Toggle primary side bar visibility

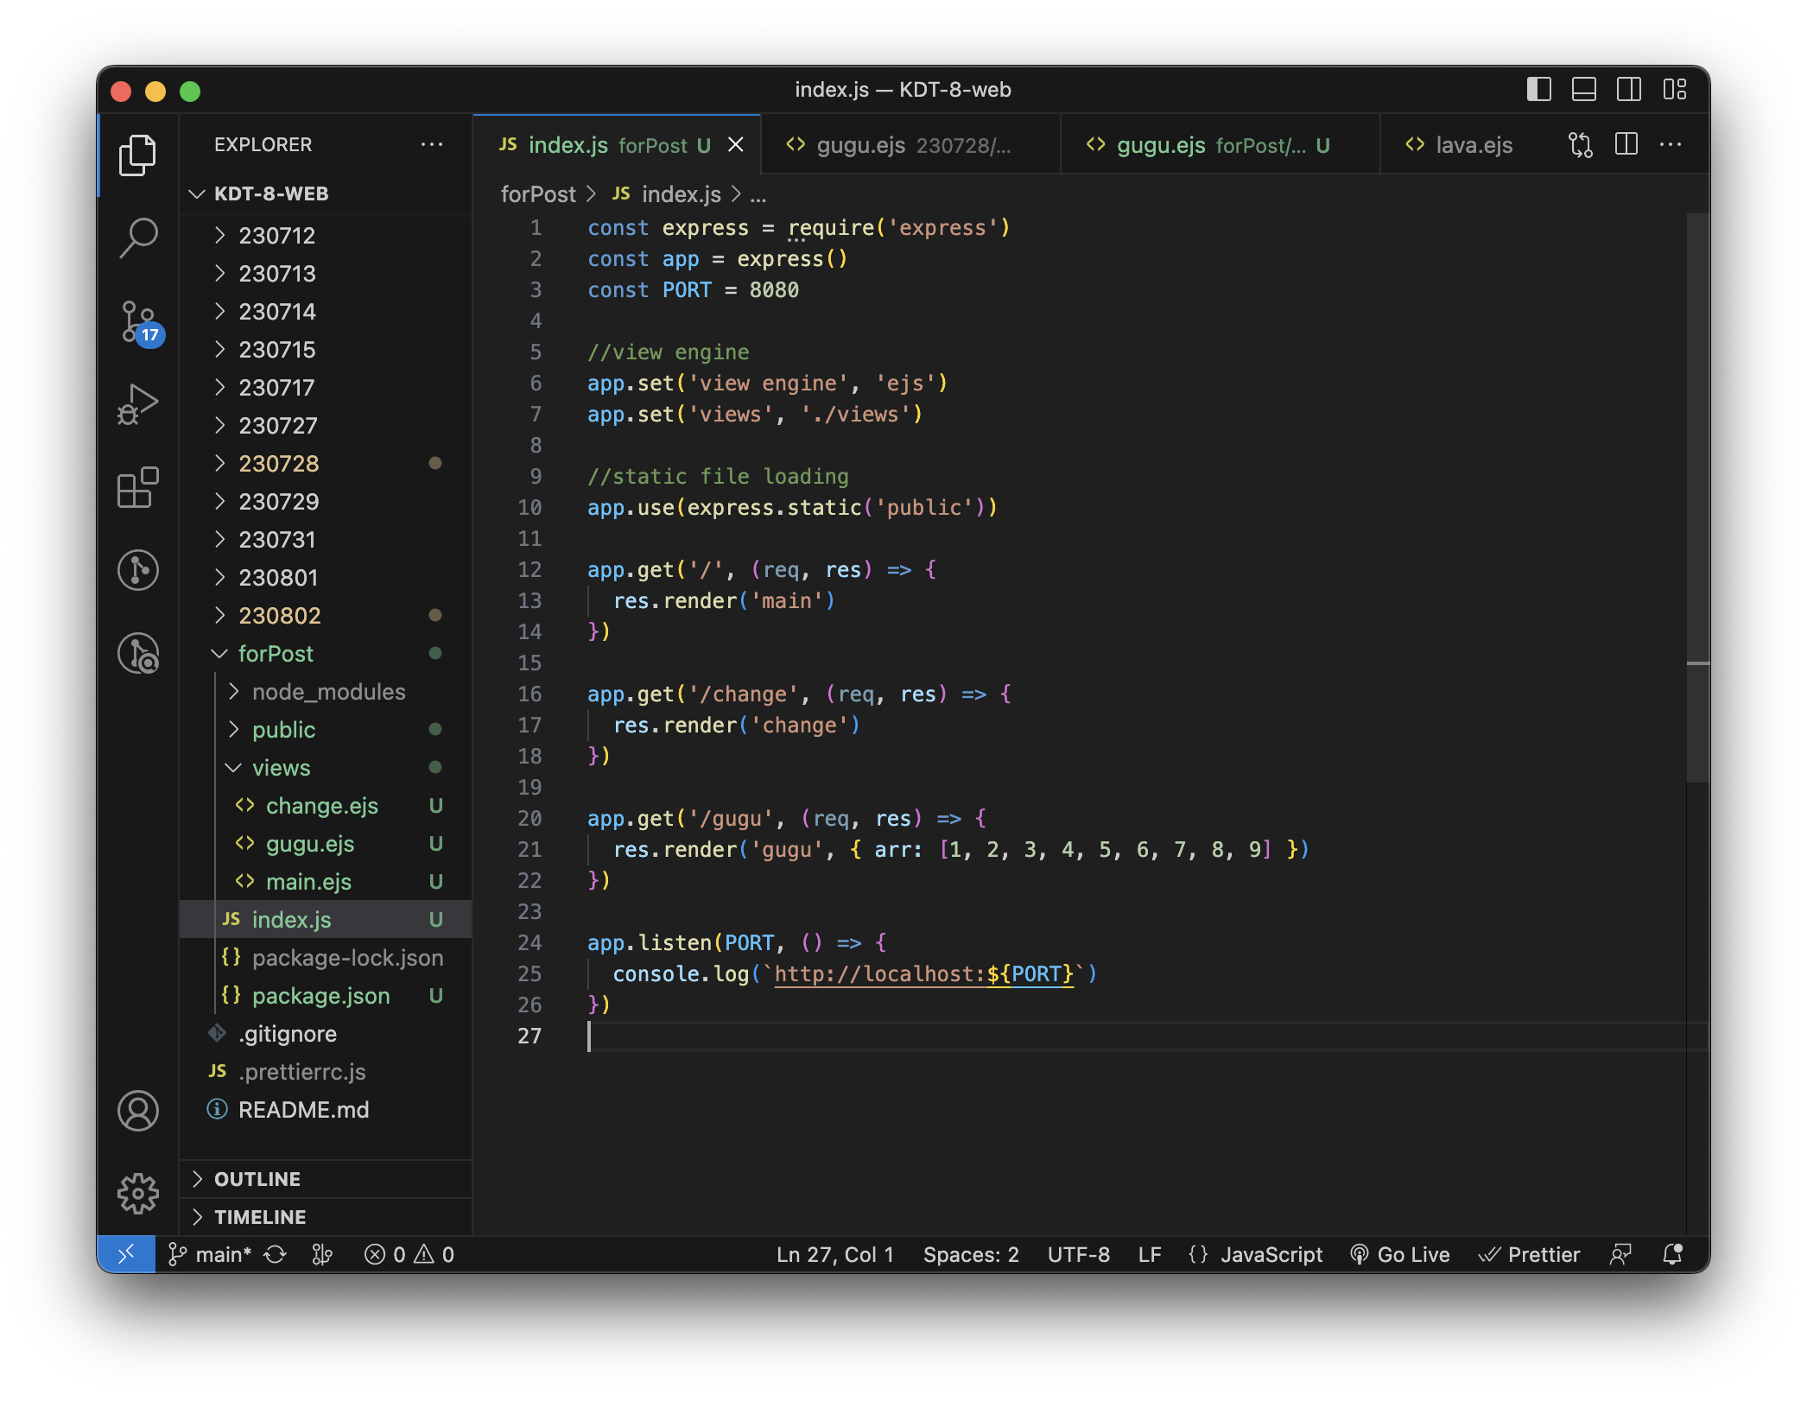1539,90
